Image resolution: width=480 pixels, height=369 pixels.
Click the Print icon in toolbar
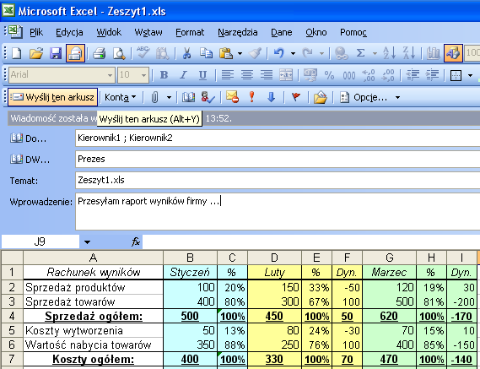99,53
